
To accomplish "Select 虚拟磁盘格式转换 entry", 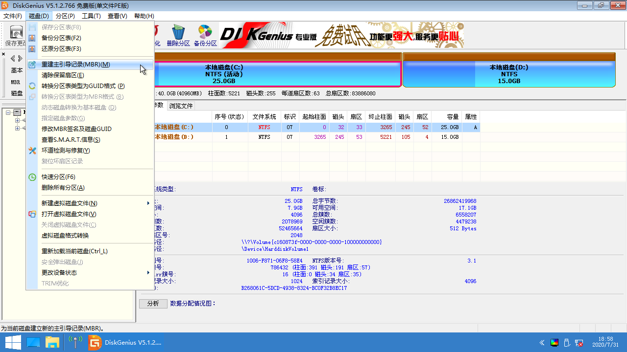I will coord(91,236).
